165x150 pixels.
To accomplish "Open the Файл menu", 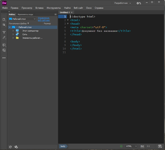I will point(5,8).
